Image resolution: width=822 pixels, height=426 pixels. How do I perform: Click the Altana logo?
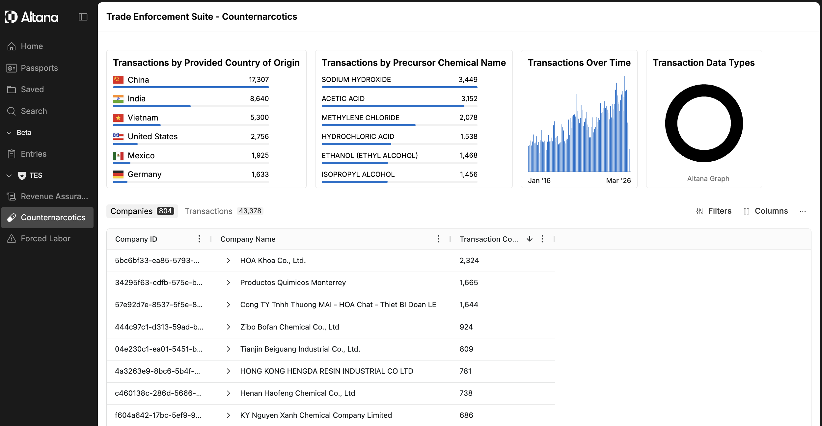pos(32,17)
